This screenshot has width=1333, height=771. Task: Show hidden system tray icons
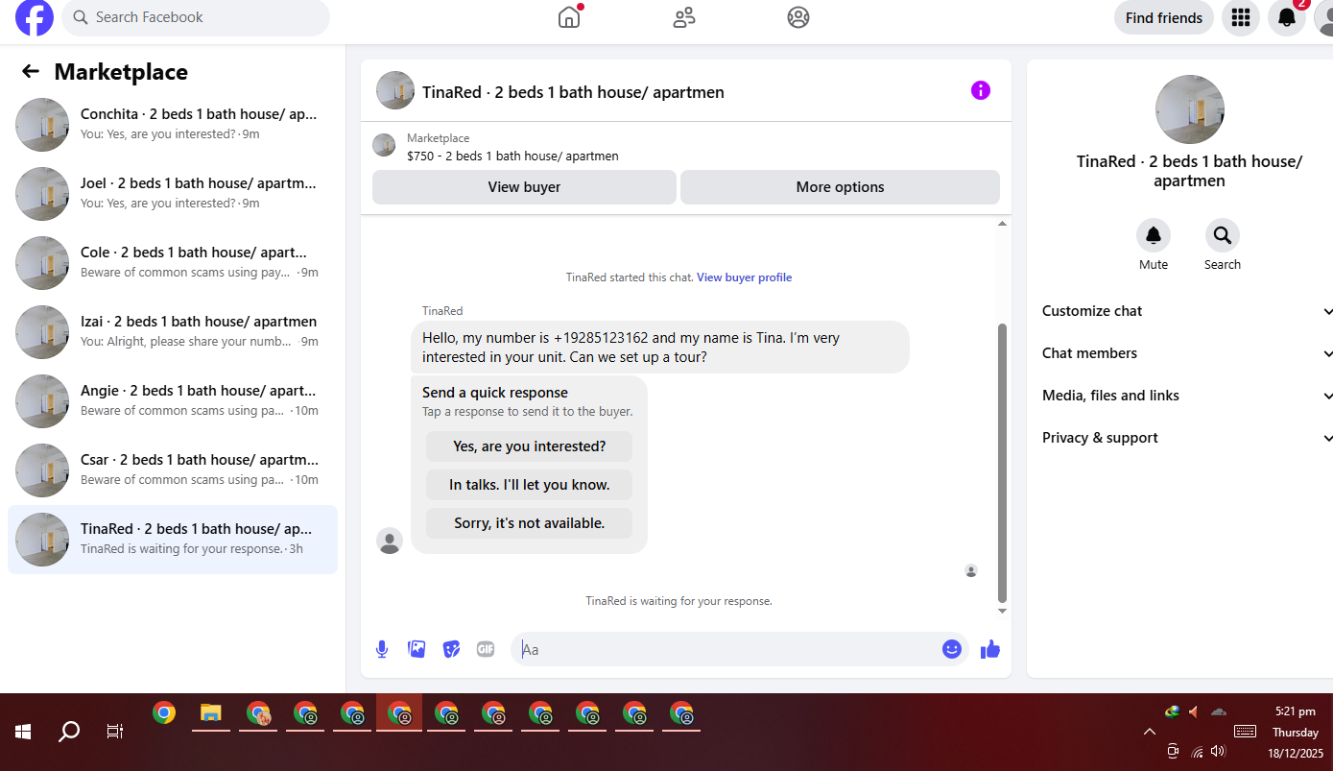point(1150,732)
